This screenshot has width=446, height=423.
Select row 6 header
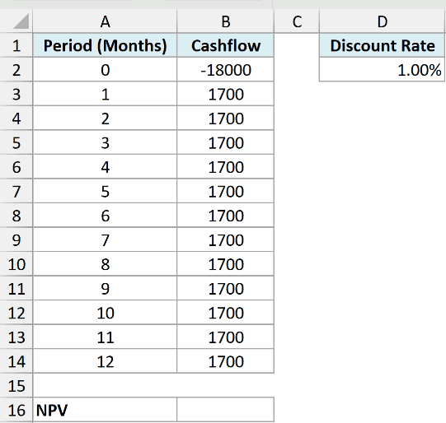(x=16, y=167)
